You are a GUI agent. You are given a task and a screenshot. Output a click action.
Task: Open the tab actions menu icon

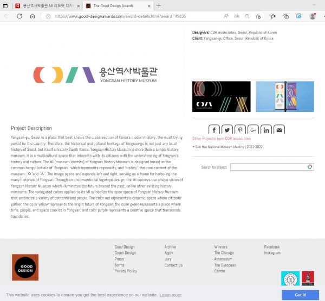point(5,6)
